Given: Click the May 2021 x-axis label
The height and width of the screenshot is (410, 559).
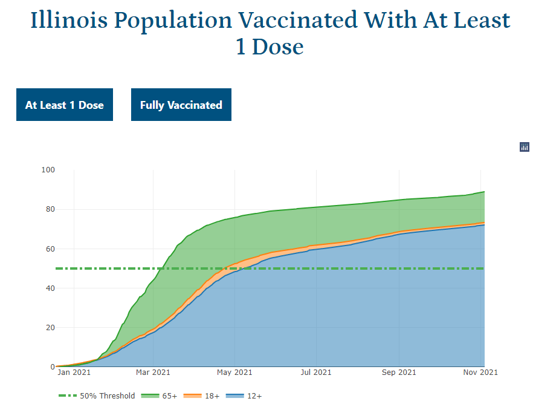Looking at the screenshot, I should 234,373.
